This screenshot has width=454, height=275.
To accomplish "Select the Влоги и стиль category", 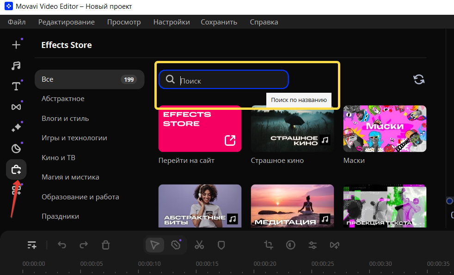I will coord(65,119).
